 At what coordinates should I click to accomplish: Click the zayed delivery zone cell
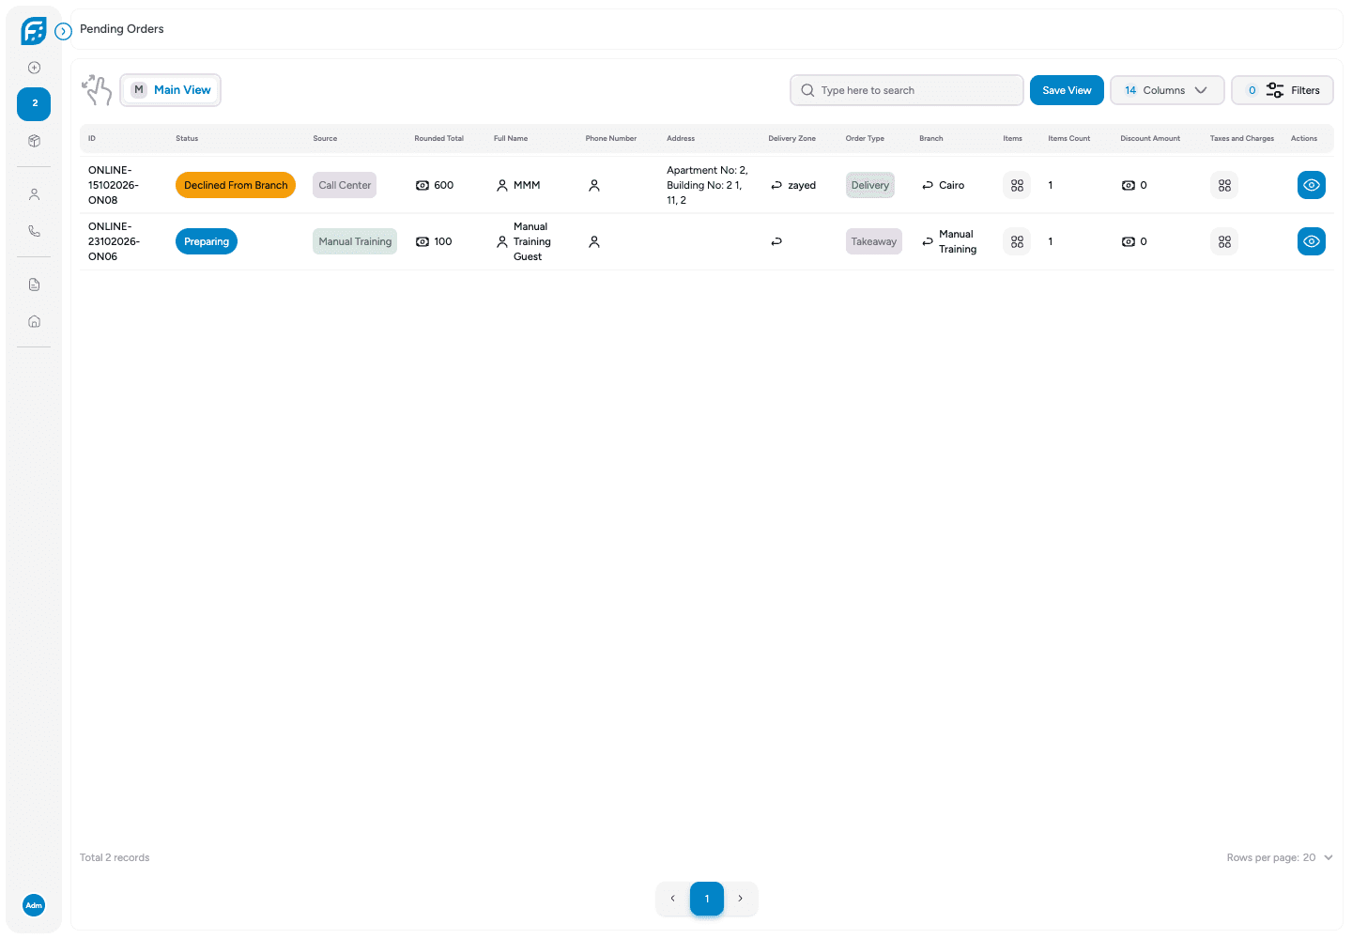(793, 185)
